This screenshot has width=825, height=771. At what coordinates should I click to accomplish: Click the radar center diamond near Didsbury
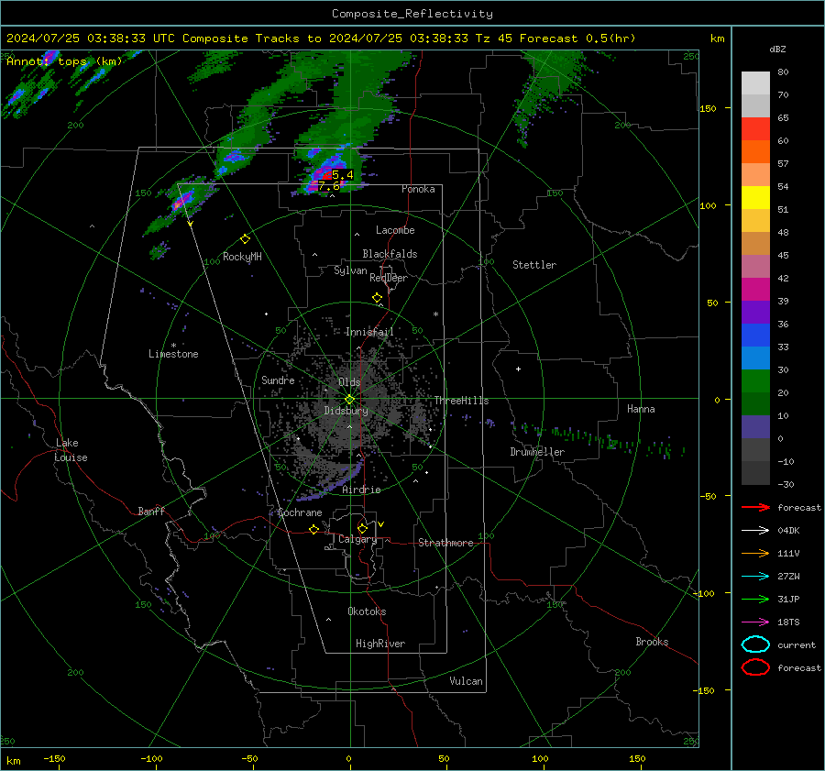pos(349,400)
